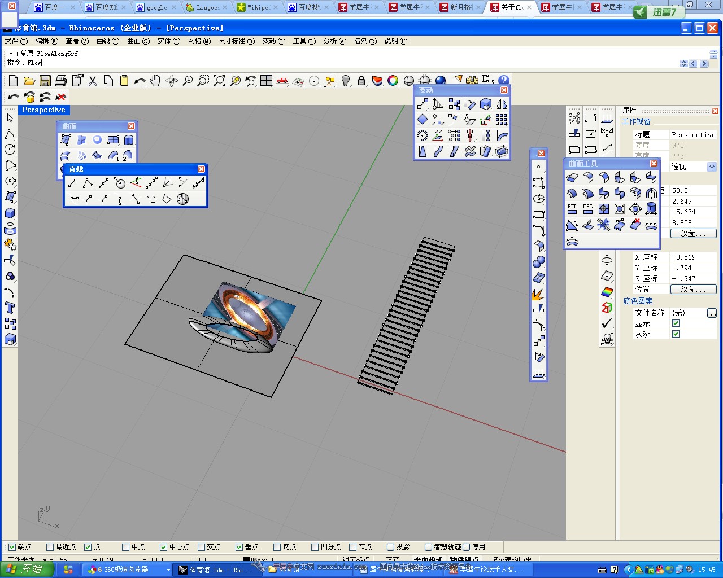
Task: Click the Options gear icon
Action: click(472, 81)
